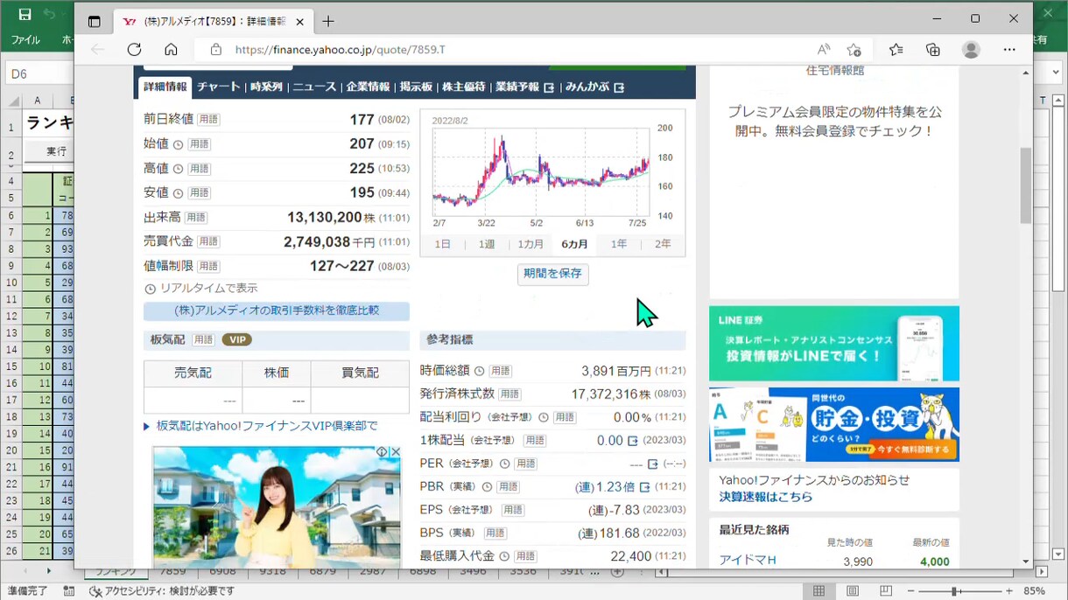
Task: Open the みんかぶ external link
Action: [594, 87]
